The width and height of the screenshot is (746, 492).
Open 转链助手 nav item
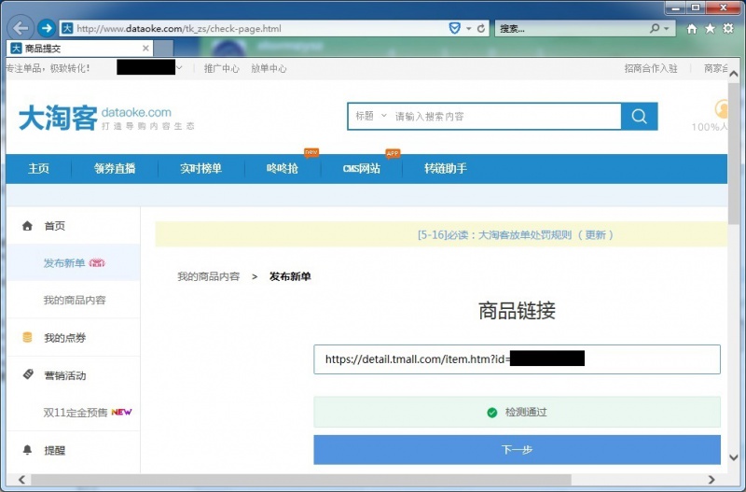pos(446,169)
